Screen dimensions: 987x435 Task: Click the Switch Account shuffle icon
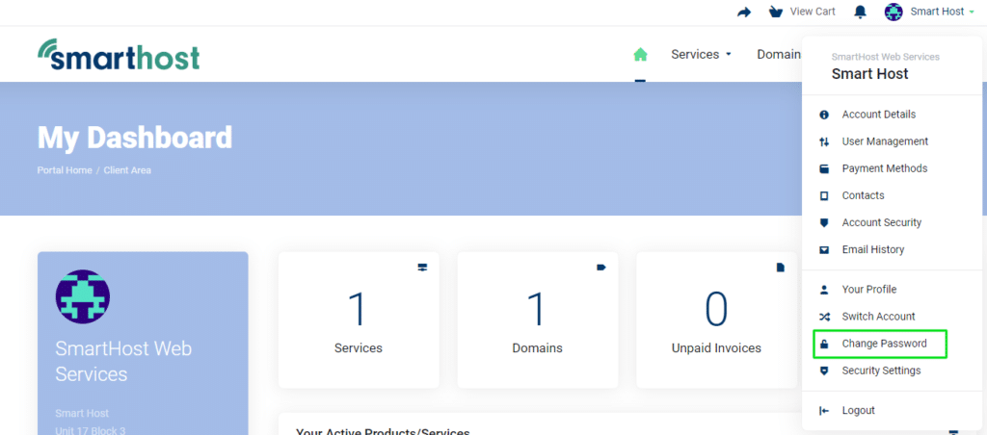[x=824, y=317]
